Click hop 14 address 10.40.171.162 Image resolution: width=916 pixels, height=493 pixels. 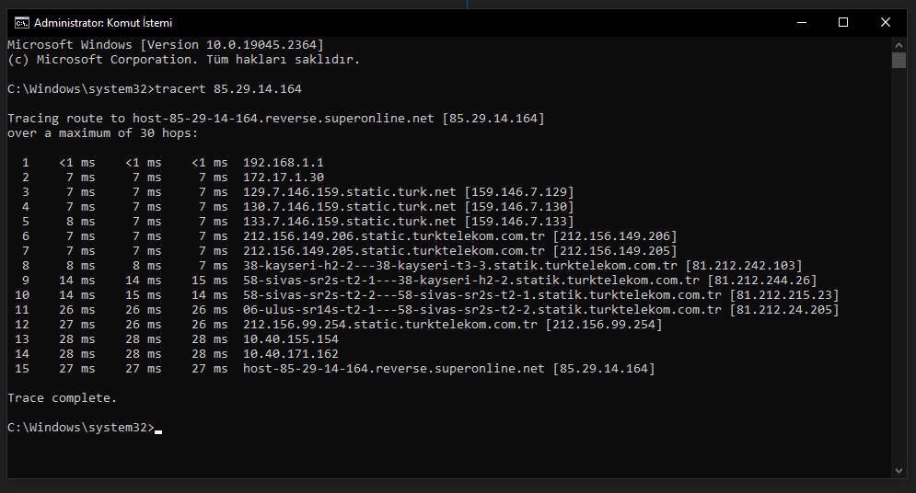(x=291, y=353)
